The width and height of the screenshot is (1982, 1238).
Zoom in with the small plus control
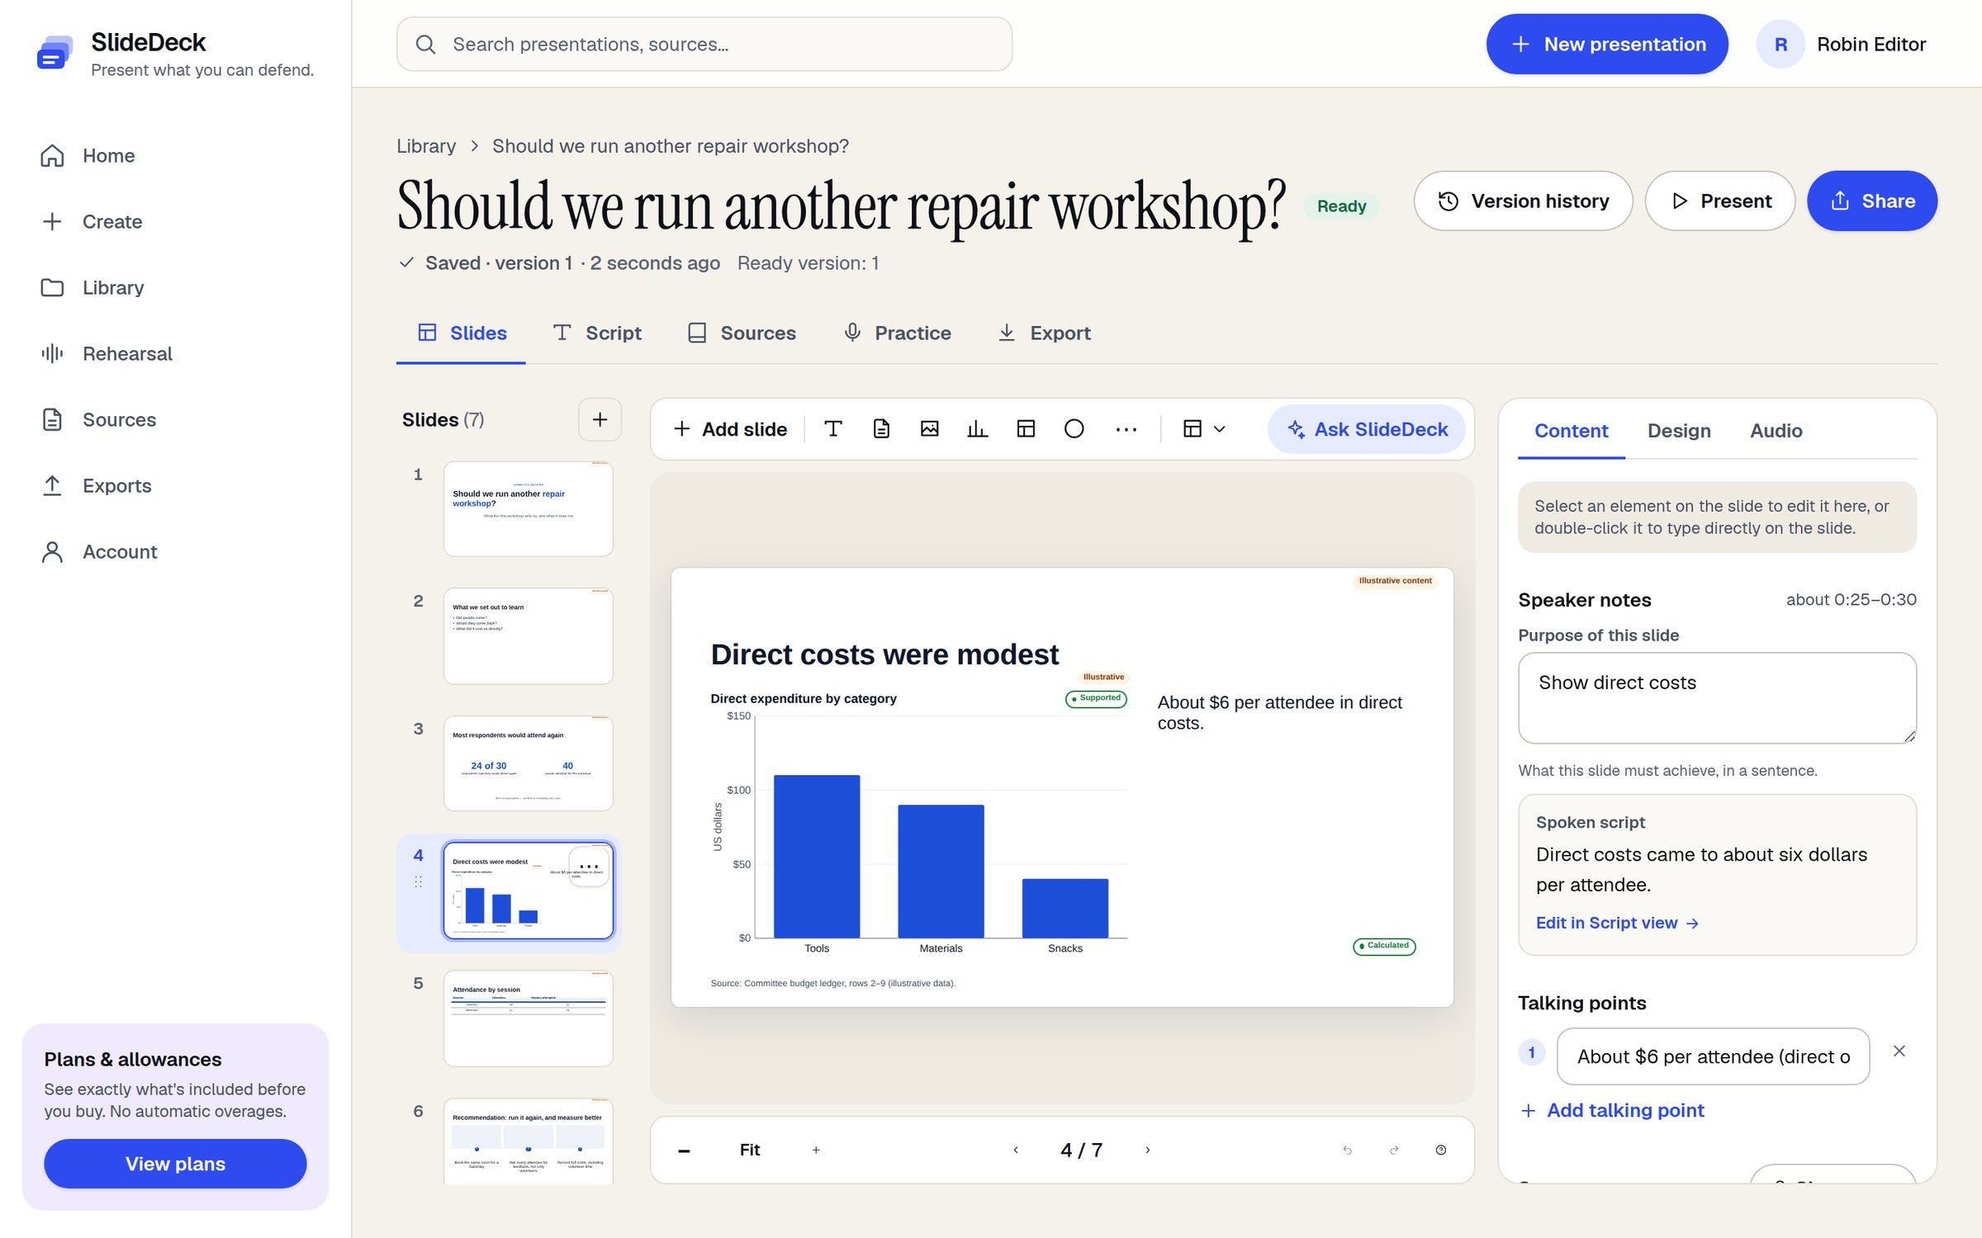pyautogui.click(x=816, y=1151)
